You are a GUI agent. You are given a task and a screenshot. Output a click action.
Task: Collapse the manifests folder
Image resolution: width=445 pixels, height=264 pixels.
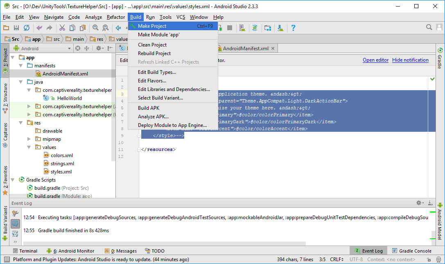click(x=21, y=66)
